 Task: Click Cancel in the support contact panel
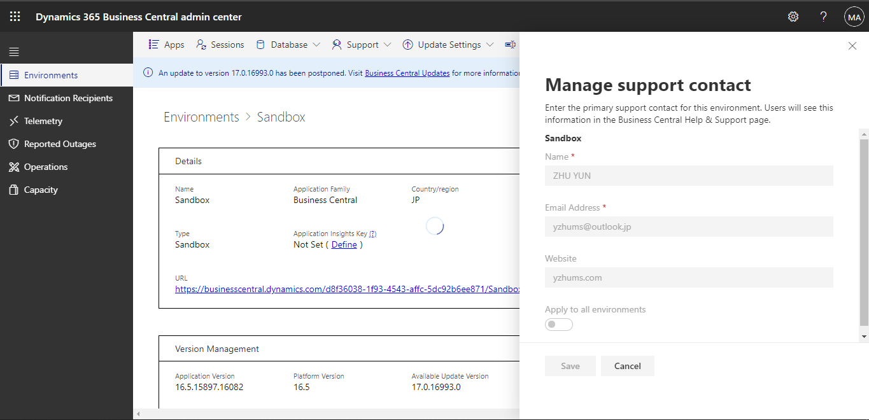627,365
